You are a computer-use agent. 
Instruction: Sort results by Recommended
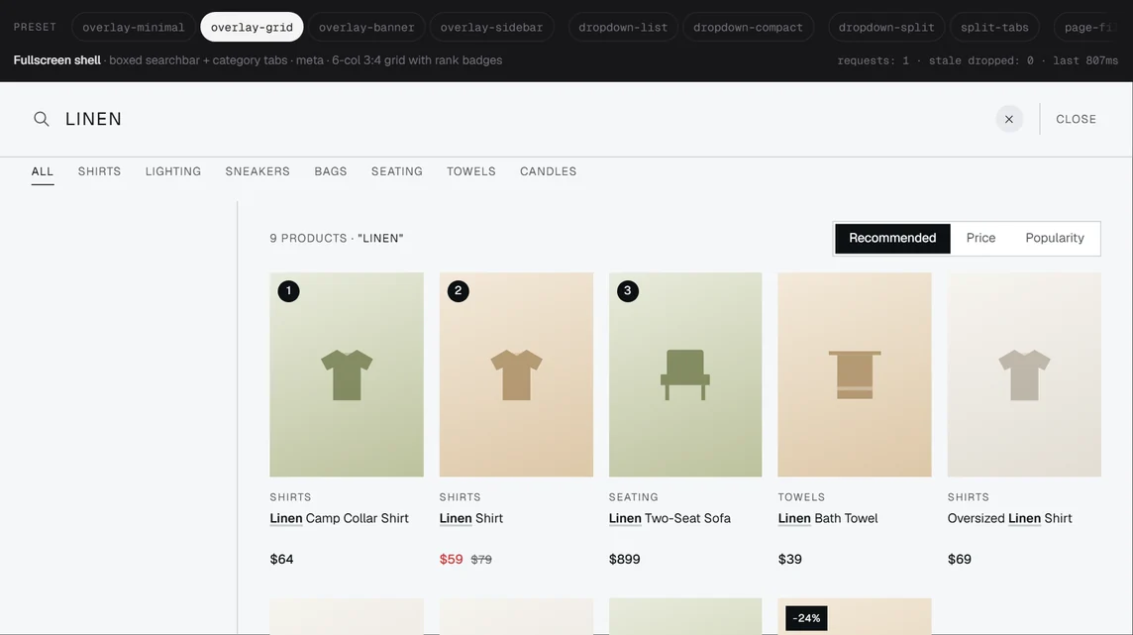(892, 239)
